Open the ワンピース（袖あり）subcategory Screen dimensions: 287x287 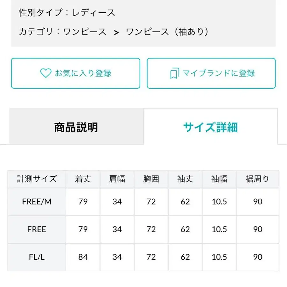(167, 32)
